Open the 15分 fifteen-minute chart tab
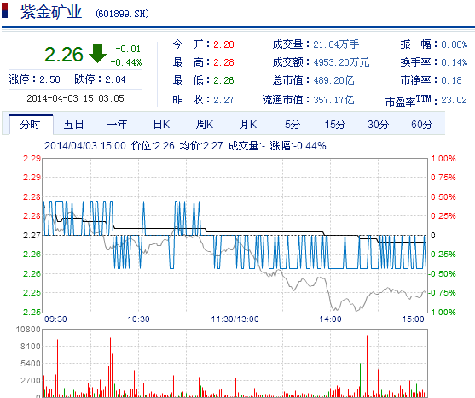Image resolution: width=475 pixels, height=398 pixels. click(335, 125)
